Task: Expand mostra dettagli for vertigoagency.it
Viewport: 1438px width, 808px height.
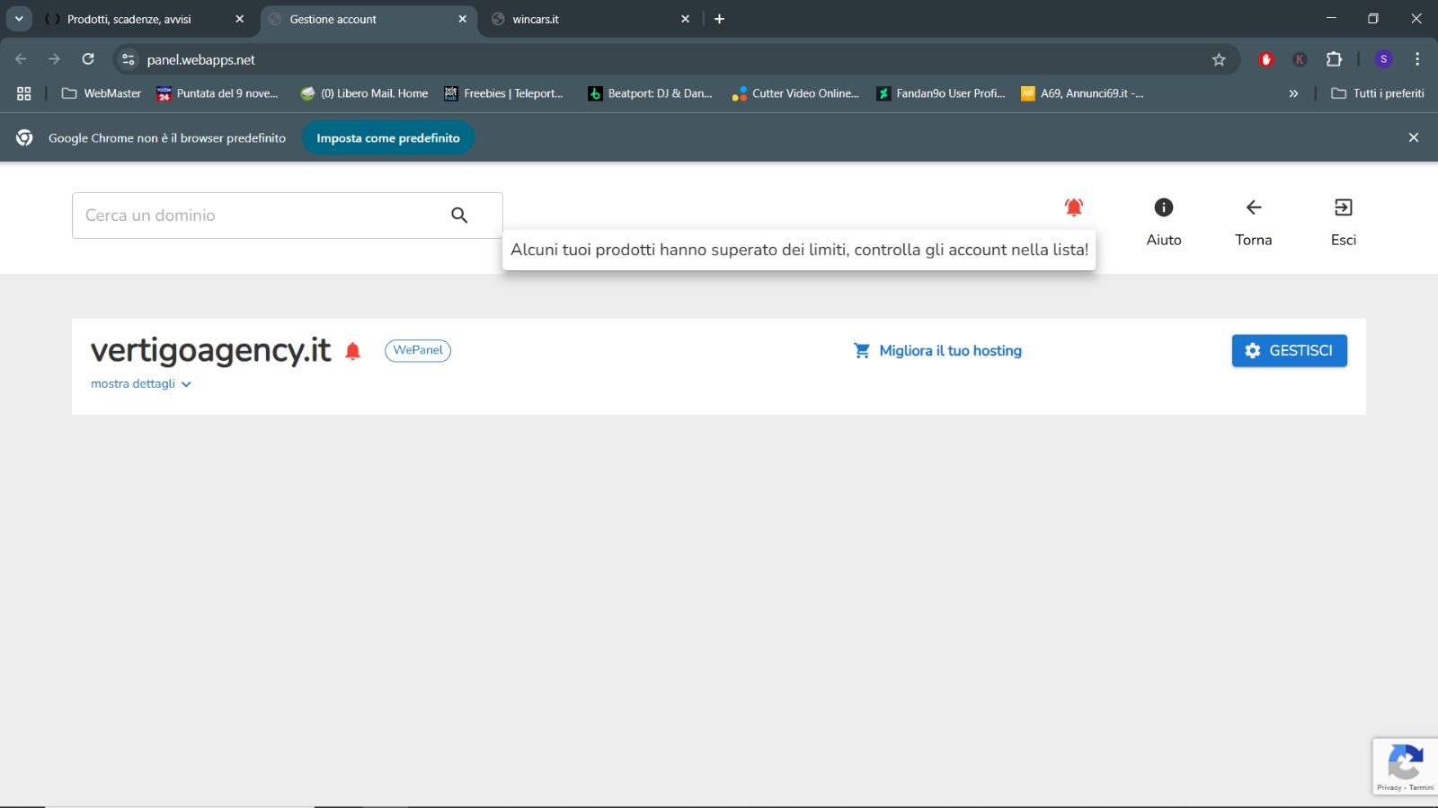Action: pos(141,384)
